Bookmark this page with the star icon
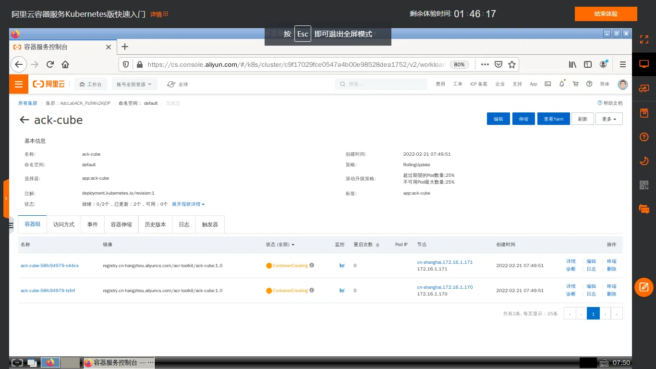The image size is (656, 369). [512, 64]
